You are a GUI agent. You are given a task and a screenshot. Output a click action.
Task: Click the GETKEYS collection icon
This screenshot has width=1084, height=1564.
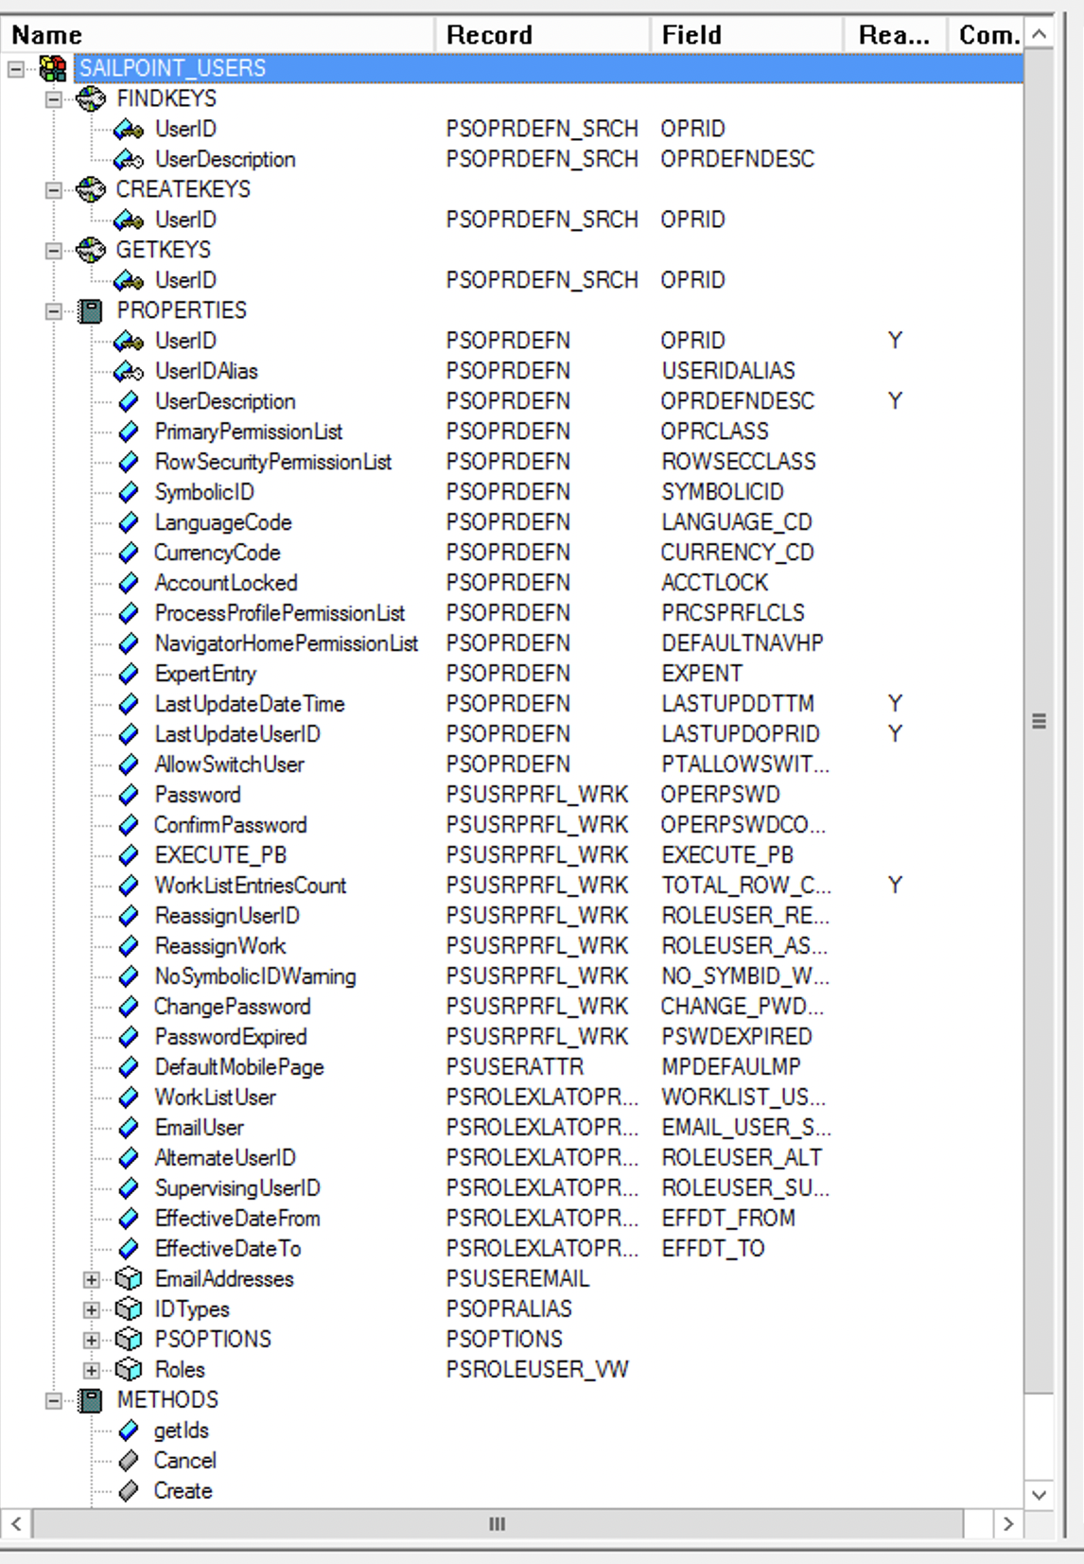point(91,250)
